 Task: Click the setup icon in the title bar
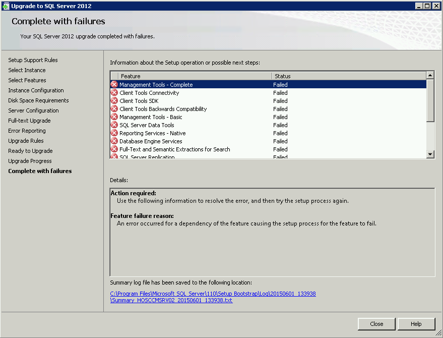[6, 6]
